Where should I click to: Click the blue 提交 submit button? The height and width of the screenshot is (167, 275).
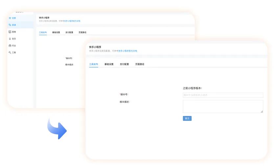187,119
